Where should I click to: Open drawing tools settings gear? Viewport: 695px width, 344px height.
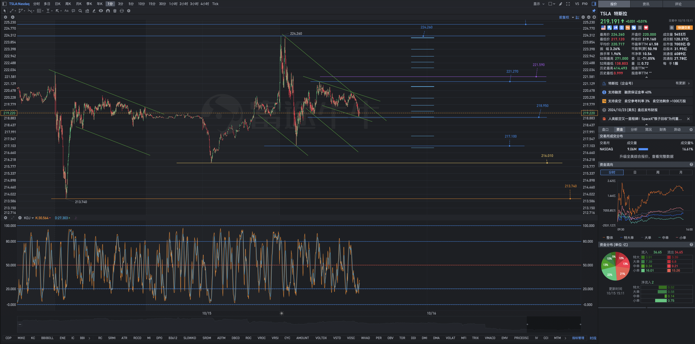[x=129, y=11]
